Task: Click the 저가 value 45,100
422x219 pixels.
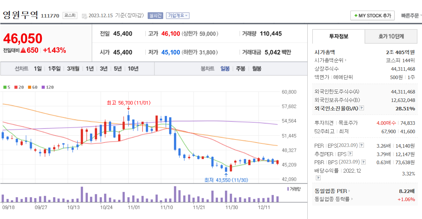Action: coord(171,52)
